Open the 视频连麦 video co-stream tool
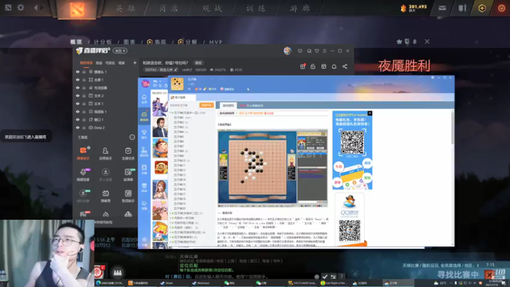The height and width of the screenshot is (287, 510). point(83,175)
